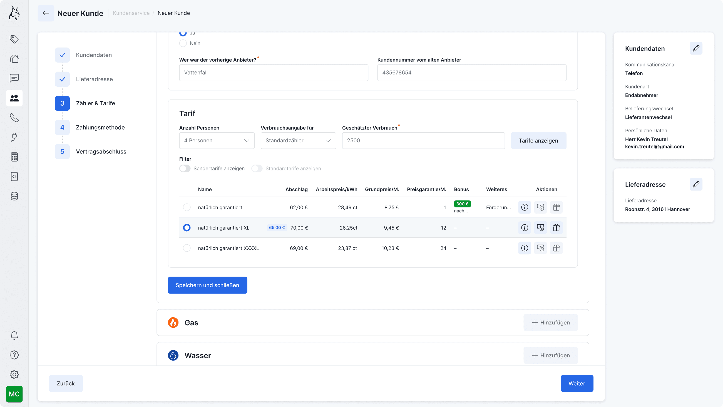723x407 pixels.
Task: Open the Anzahl Personen dropdown
Action: point(217,141)
